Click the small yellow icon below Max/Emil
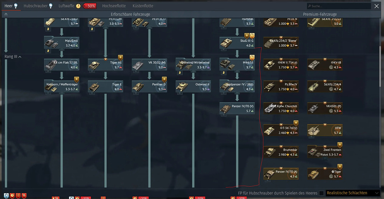Image resolution: width=384 pixels, height=199 pixels. [x=48, y=51]
